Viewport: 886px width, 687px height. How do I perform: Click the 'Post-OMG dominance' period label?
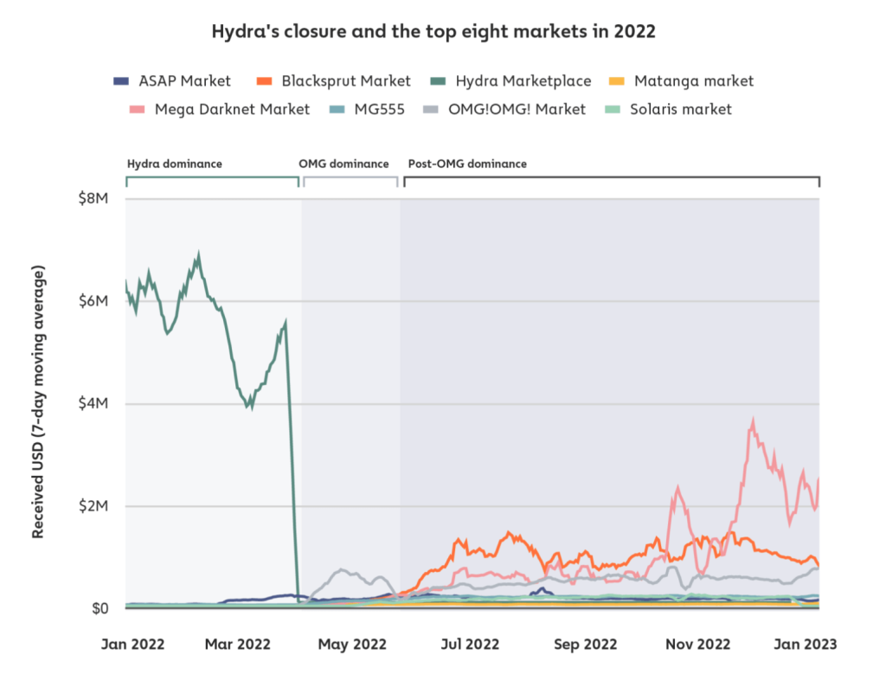467,164
